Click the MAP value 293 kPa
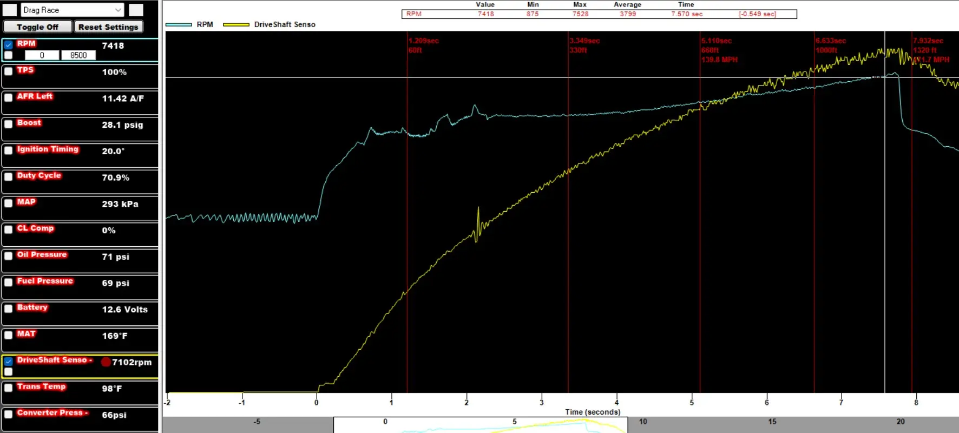This screenshot has height=433, width=959. click(x=120, y=204)
